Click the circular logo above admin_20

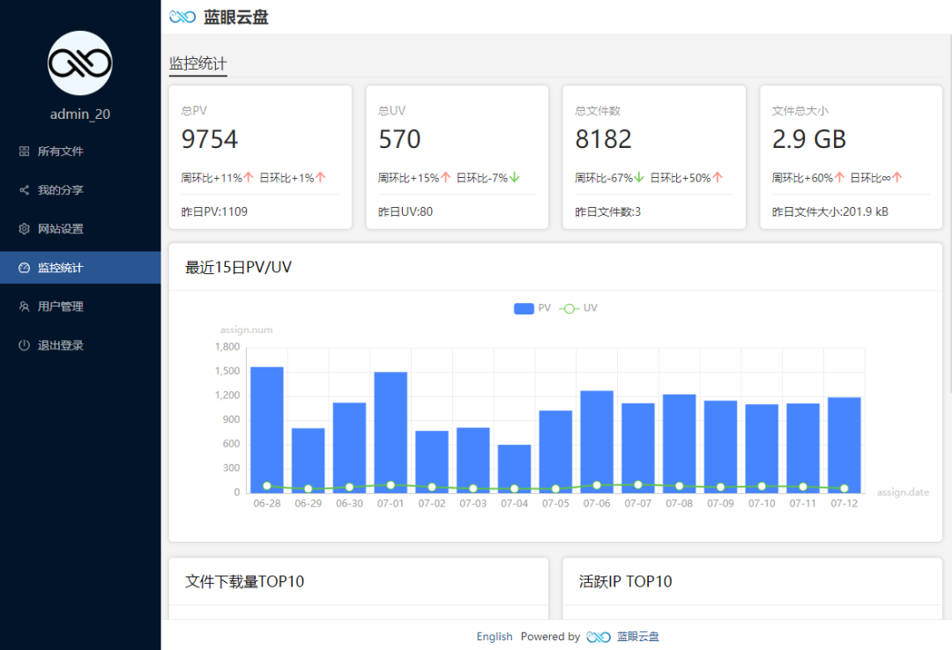(x=79, y=63)
